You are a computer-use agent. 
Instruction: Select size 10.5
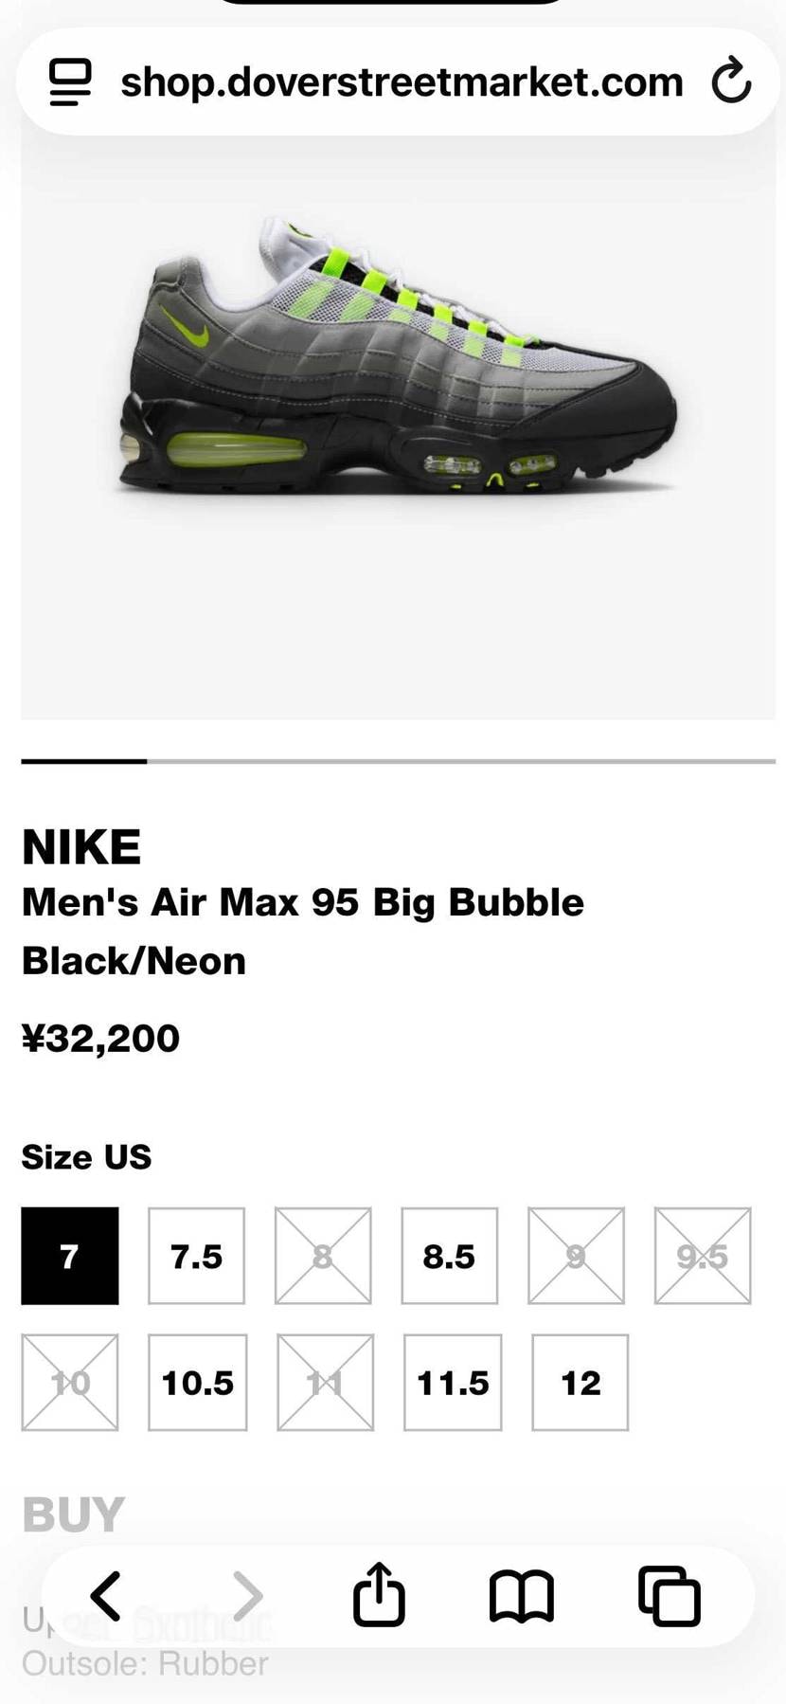tap(197, 1383)
